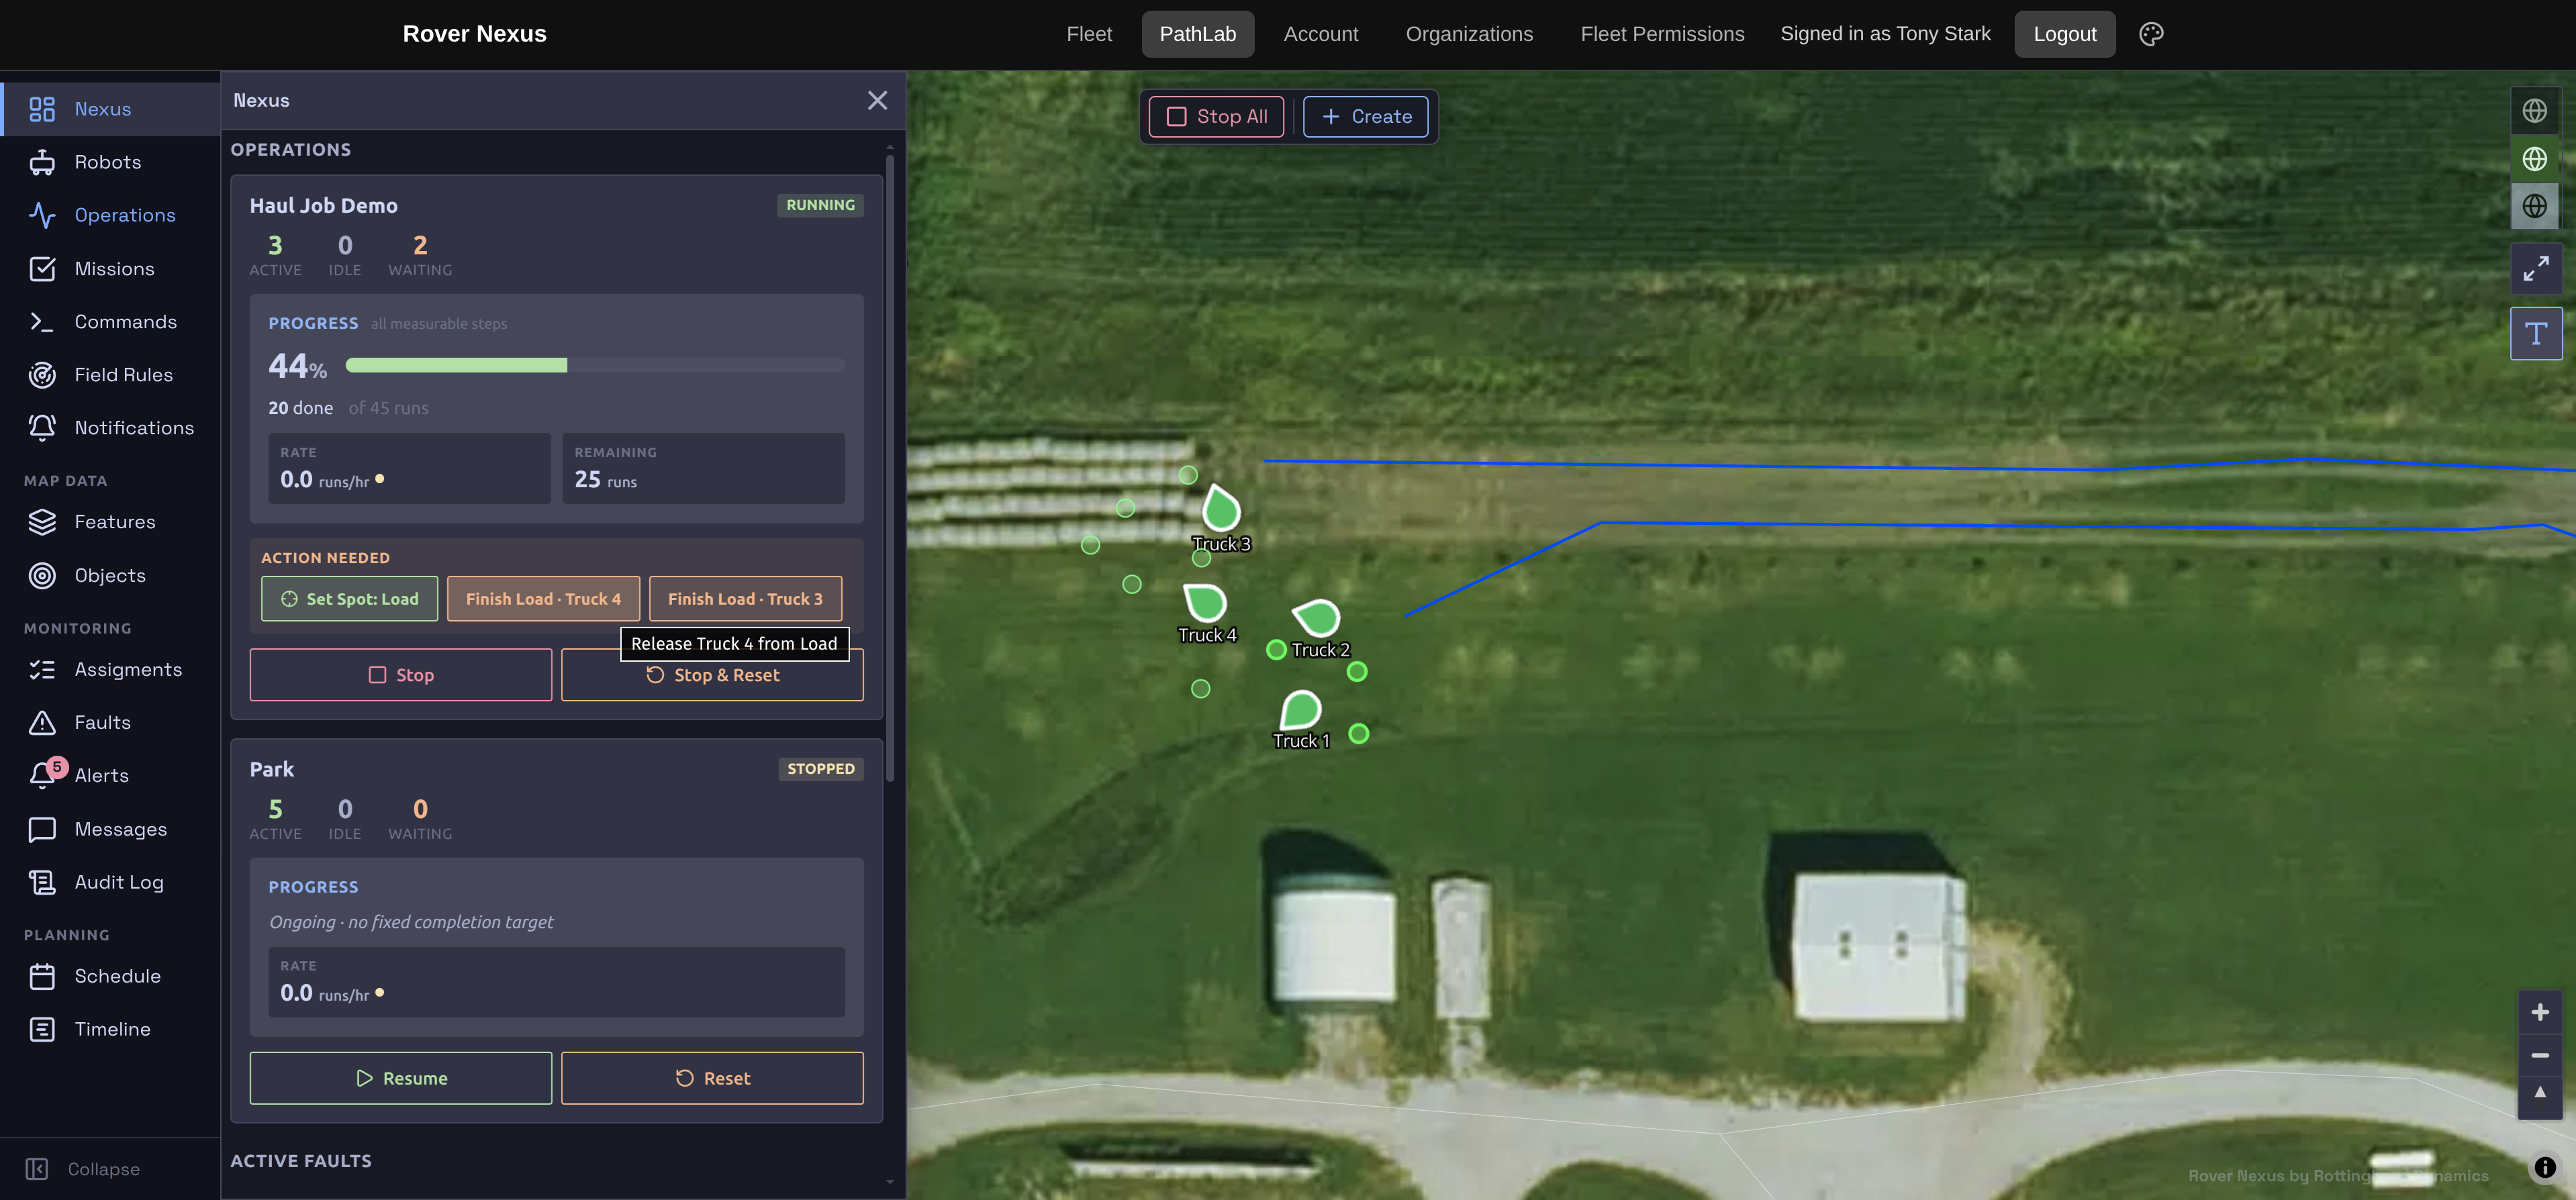The image size is (2576, 1200).
Task: Open Notifications in sidebar
Action: [110, 428]
